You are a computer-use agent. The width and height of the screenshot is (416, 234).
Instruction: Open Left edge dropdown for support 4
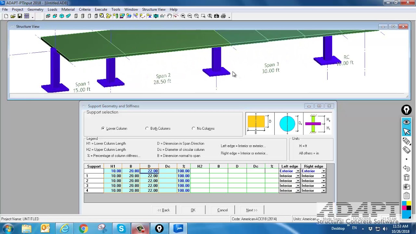(298, 190)
